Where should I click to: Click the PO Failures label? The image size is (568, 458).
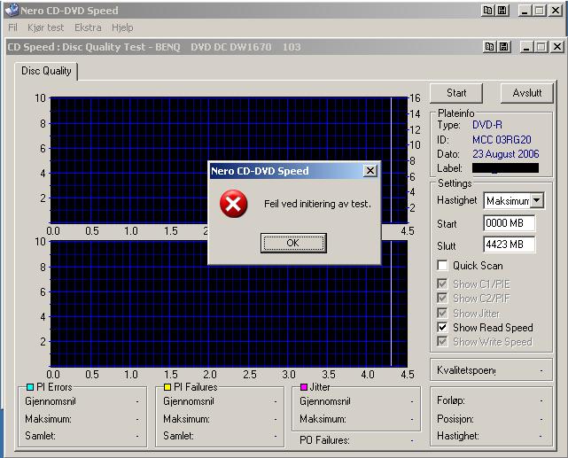(324, 440)
